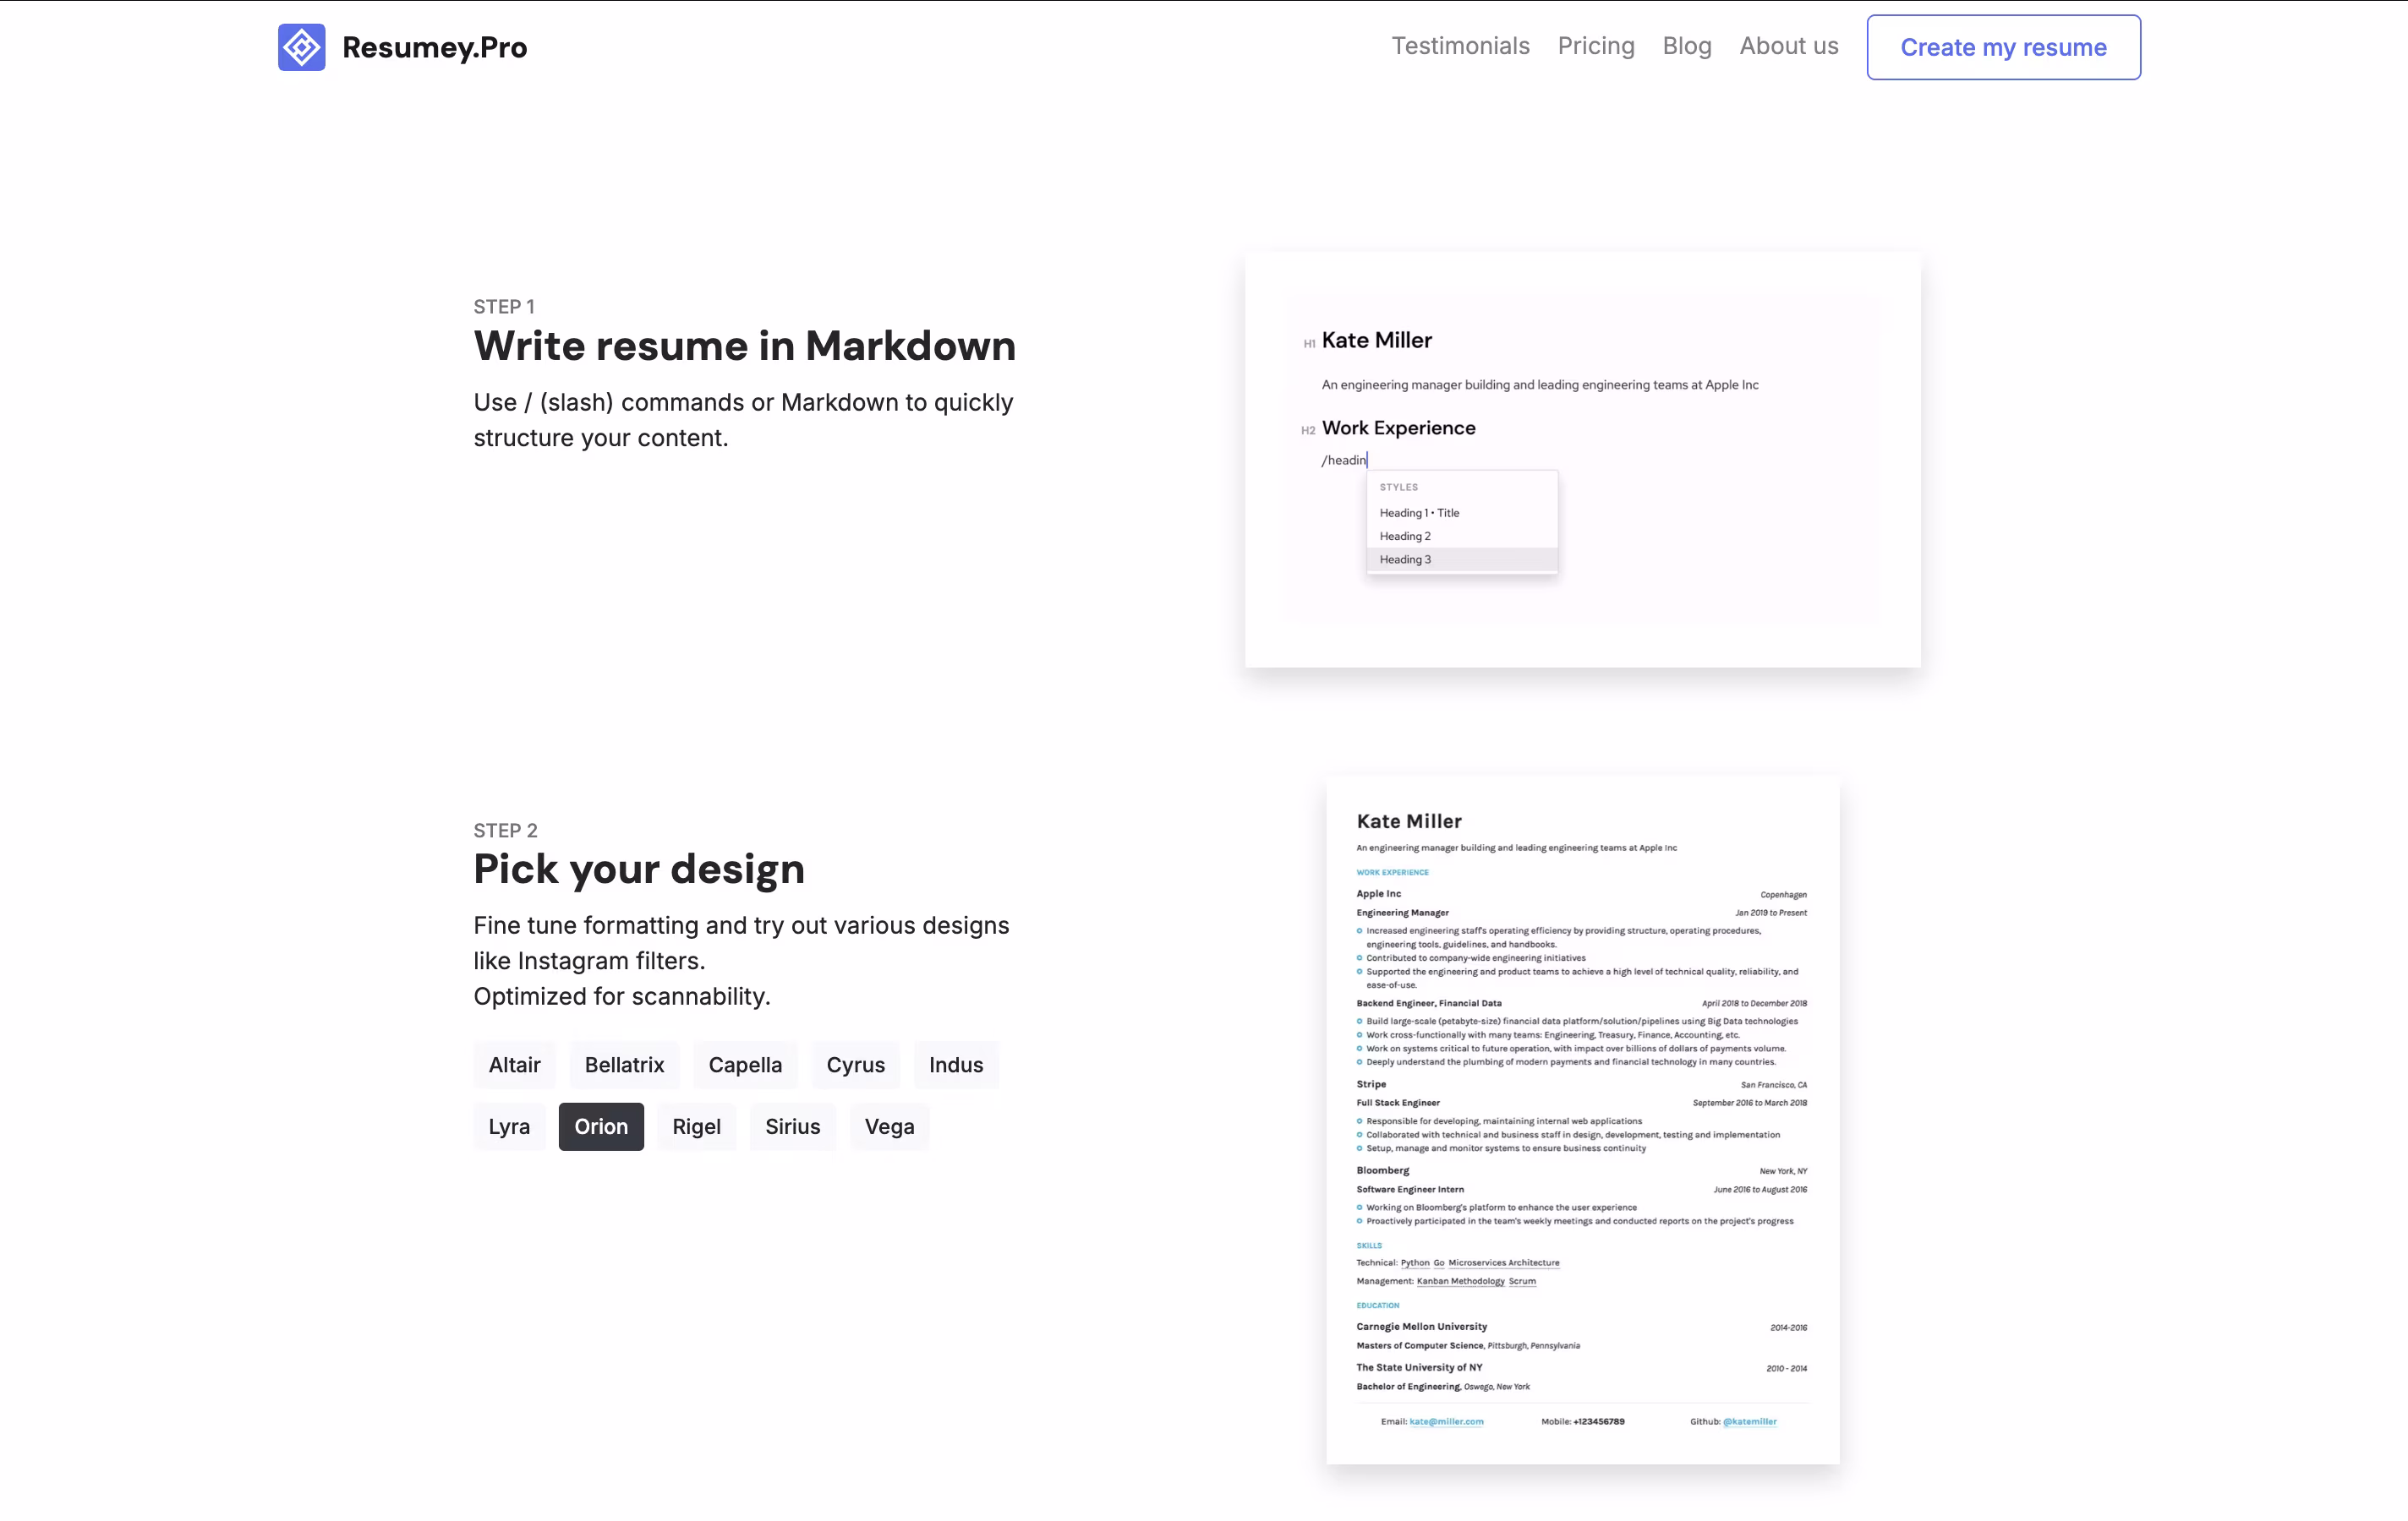Open the Pricing page
Screen dimensions: 2408x1521
tap(1596, 46)
